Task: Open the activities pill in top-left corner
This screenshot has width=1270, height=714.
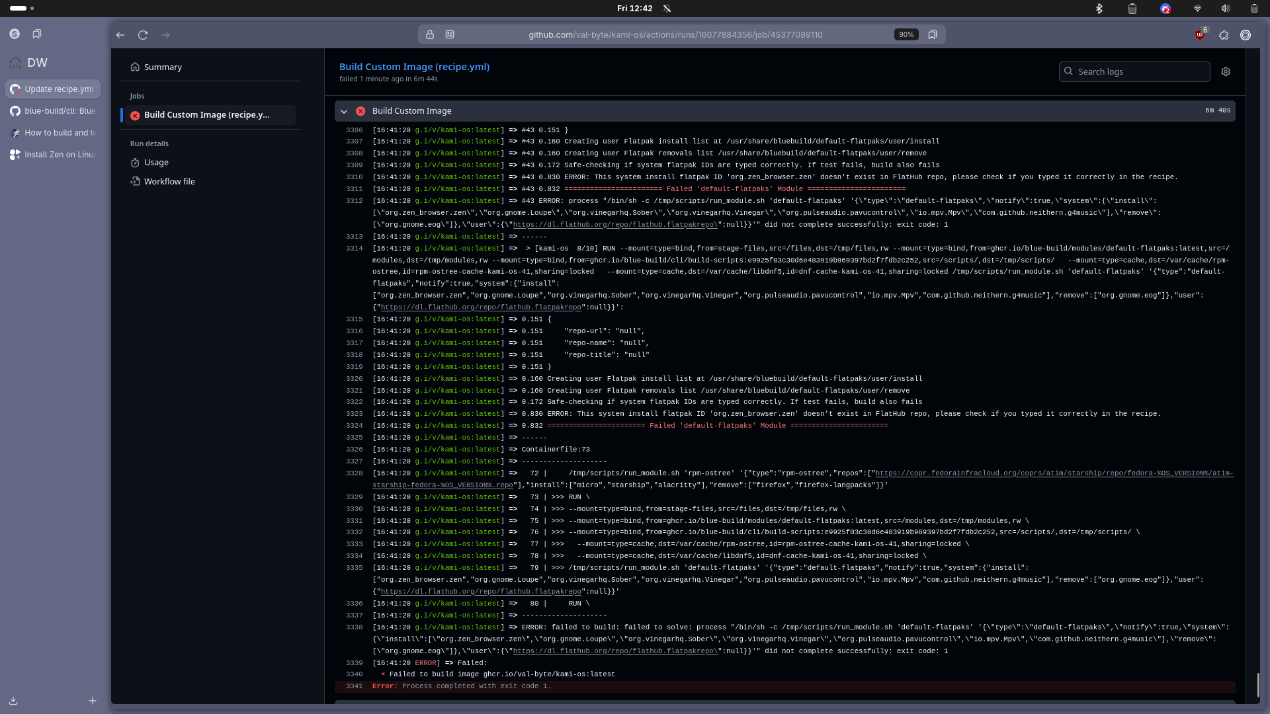Action: click(x=22, y=9)
